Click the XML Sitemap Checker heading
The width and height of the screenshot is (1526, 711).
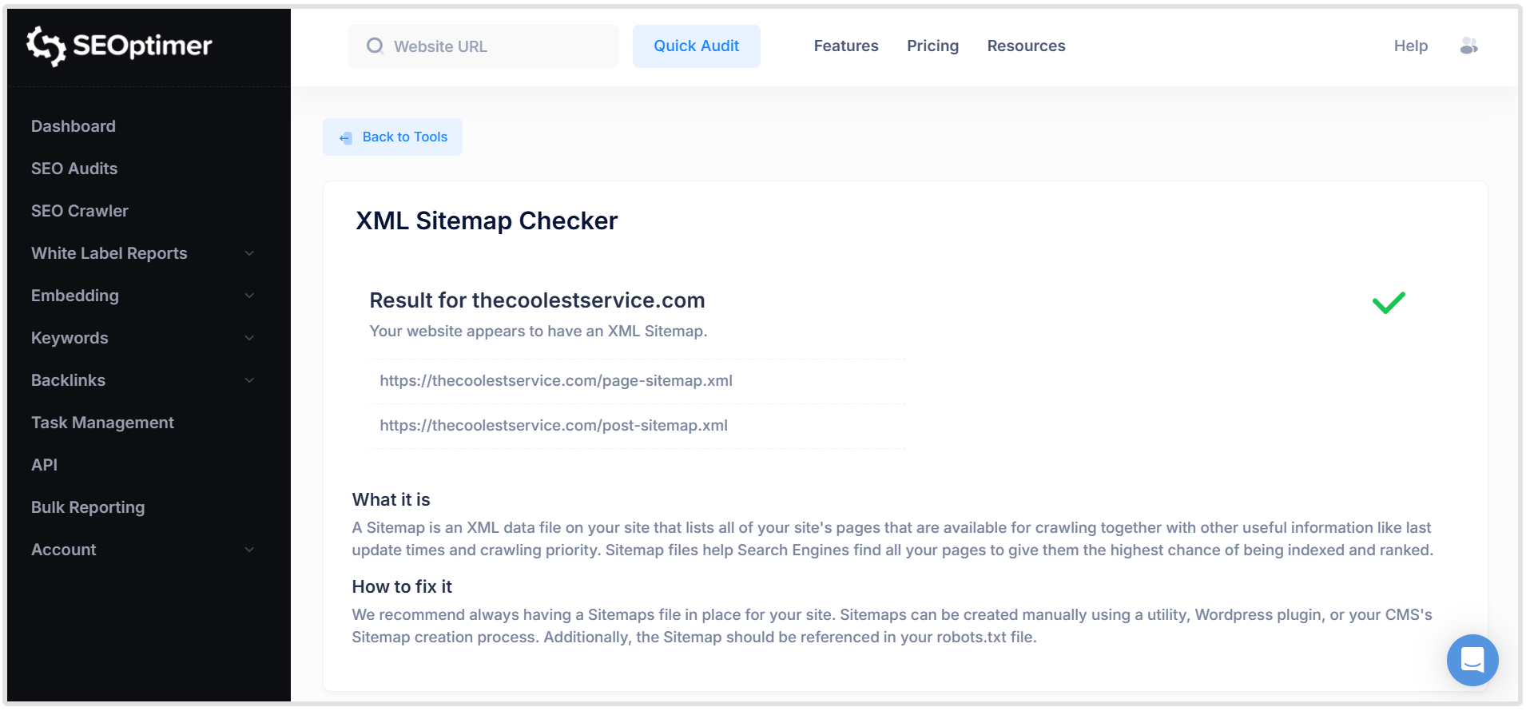click(x=487, y=220)
